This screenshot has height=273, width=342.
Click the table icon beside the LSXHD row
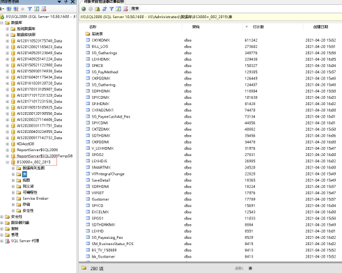pyautogui.click(x=88, y=231)
